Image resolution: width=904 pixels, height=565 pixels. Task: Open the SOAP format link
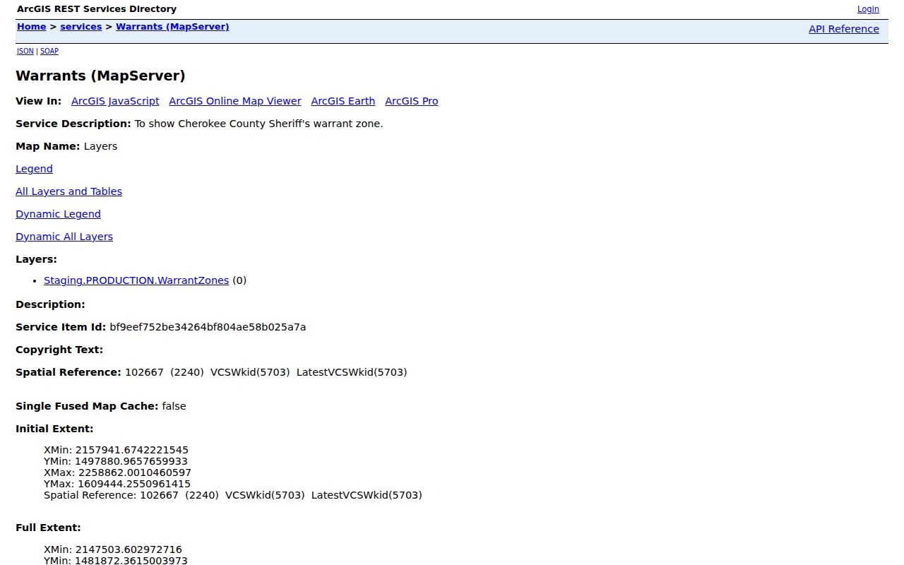click(49, 51)
